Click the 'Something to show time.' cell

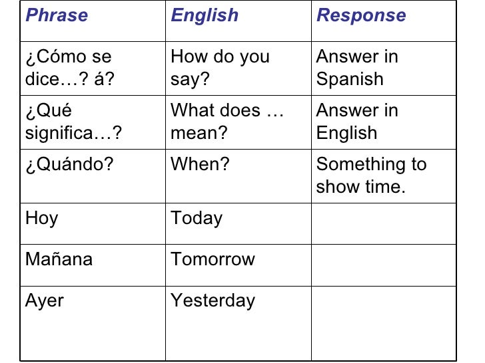(370, 176)
